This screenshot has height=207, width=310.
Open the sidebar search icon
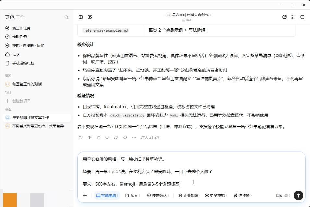pyautogui.click(x=66, y=17)
